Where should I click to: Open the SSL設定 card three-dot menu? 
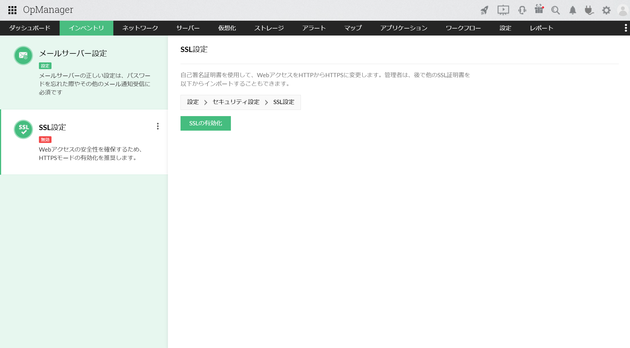coord(158,126)
